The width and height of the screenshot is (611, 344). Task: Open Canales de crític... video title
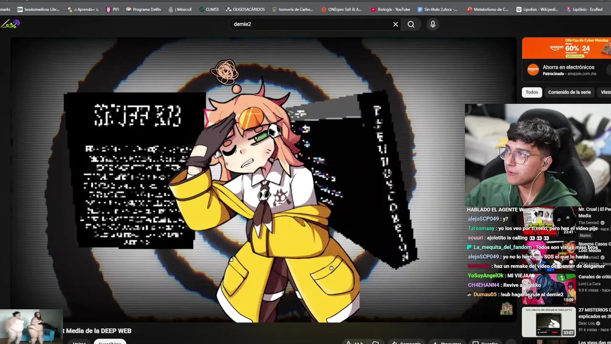click(594, 277)
